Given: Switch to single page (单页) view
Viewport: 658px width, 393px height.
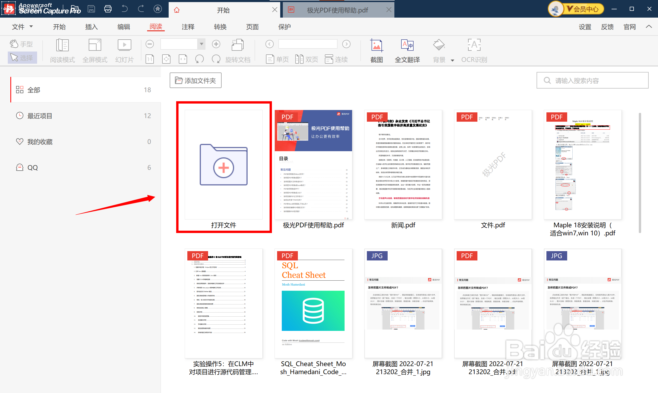Looking at the screenshot, I should click(277, 59).
